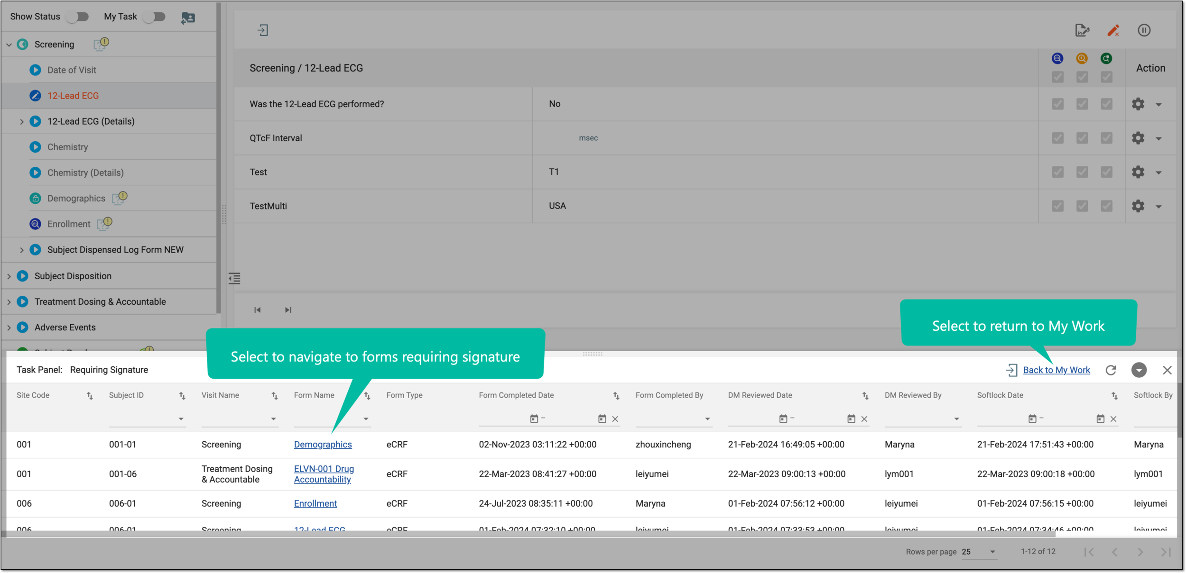
Task: Check first checkbox in 12-Lead ECG performed row
Action: pyautogui.click(x=1057, y=104)
